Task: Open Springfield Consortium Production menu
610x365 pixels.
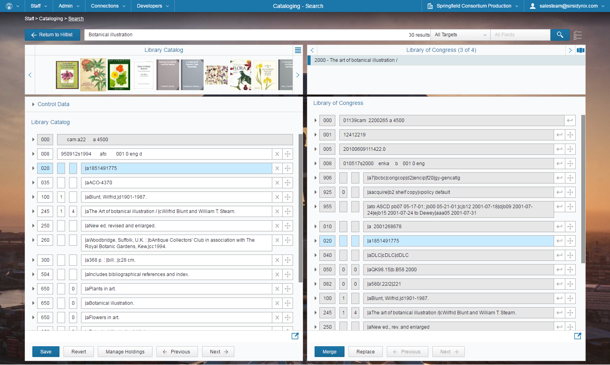Action: 473,6
